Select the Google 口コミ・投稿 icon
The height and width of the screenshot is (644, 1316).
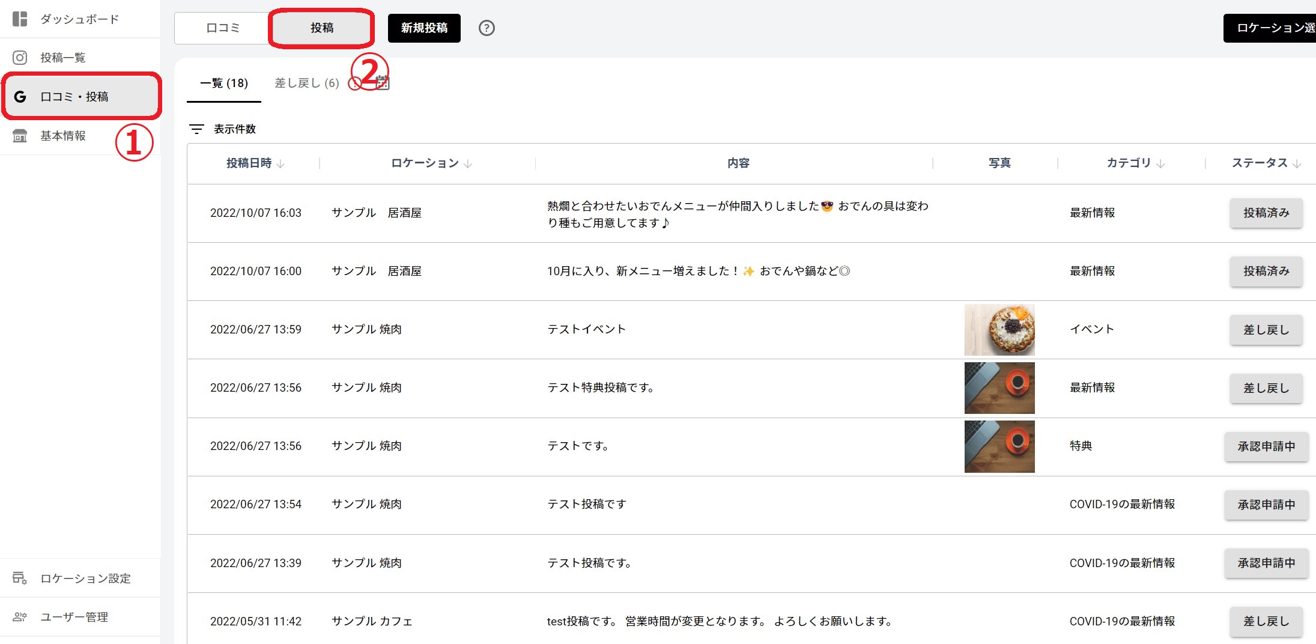20,97
